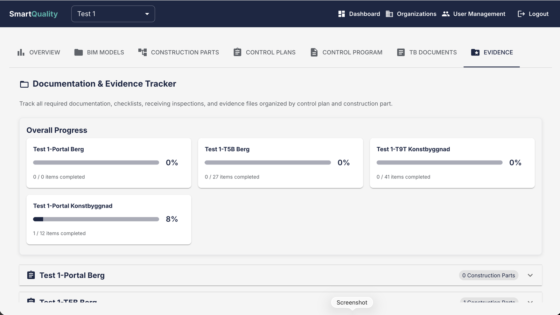Click the Logout arrow icon
560x315 pixels.
pyautogui.click(x=521, y=14)
